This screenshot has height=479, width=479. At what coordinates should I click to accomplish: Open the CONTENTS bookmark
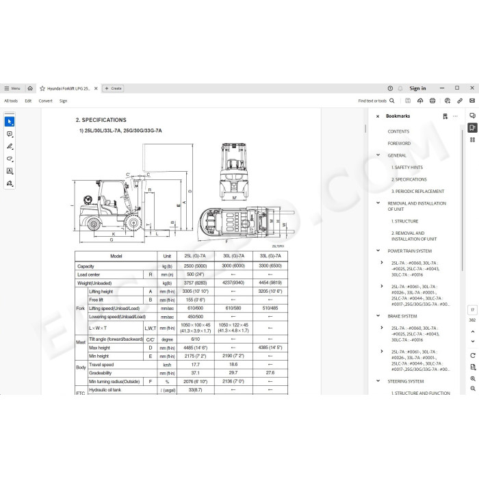398,131
